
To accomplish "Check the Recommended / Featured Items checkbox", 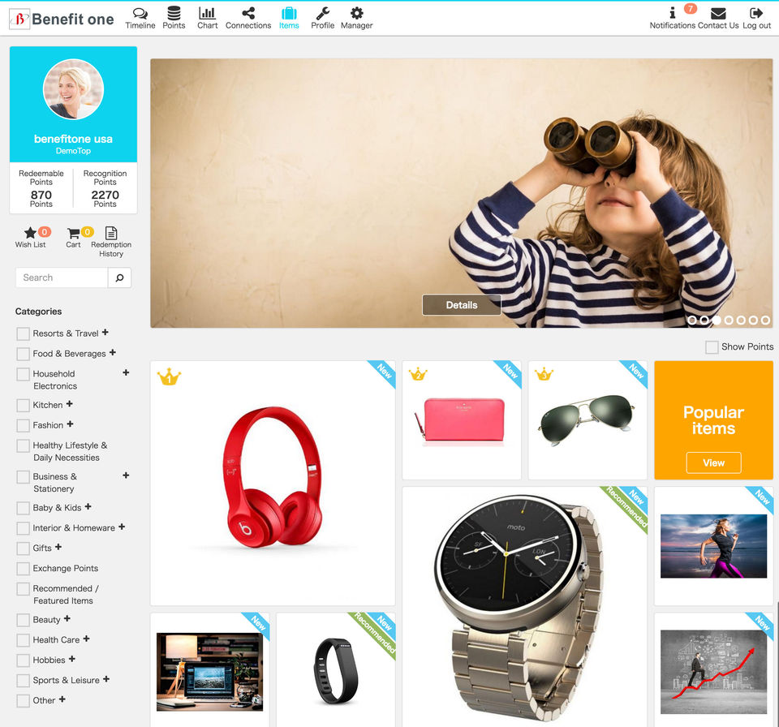I will 23,589.
